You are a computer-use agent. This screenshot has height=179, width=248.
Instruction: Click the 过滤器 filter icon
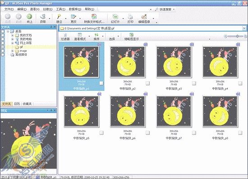pyautogui.click(x=65, y=35)
